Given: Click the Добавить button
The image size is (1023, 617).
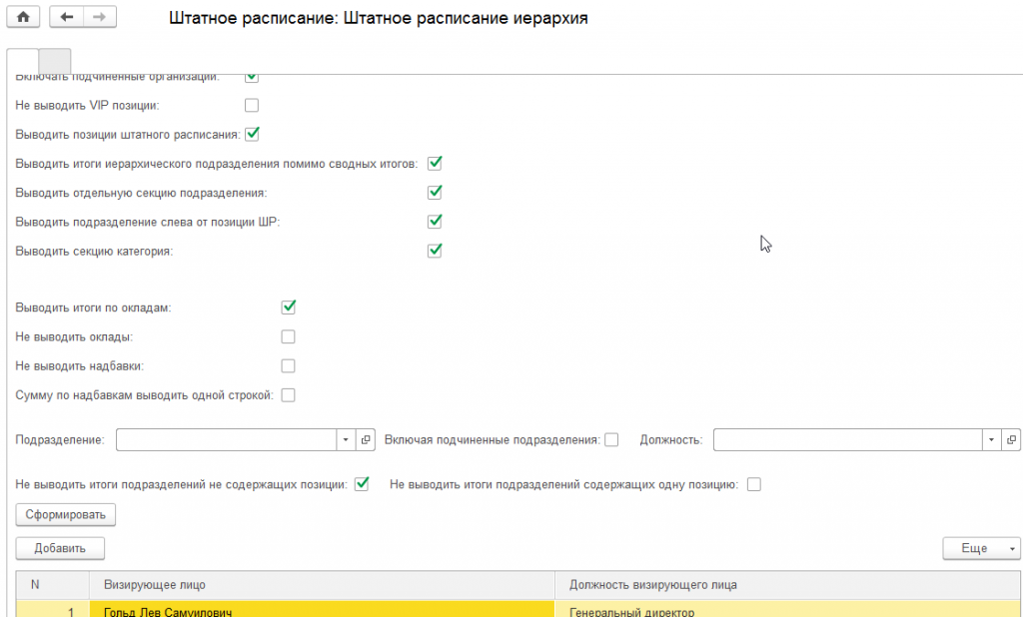Looking at the screenshot, I should 60,548.
